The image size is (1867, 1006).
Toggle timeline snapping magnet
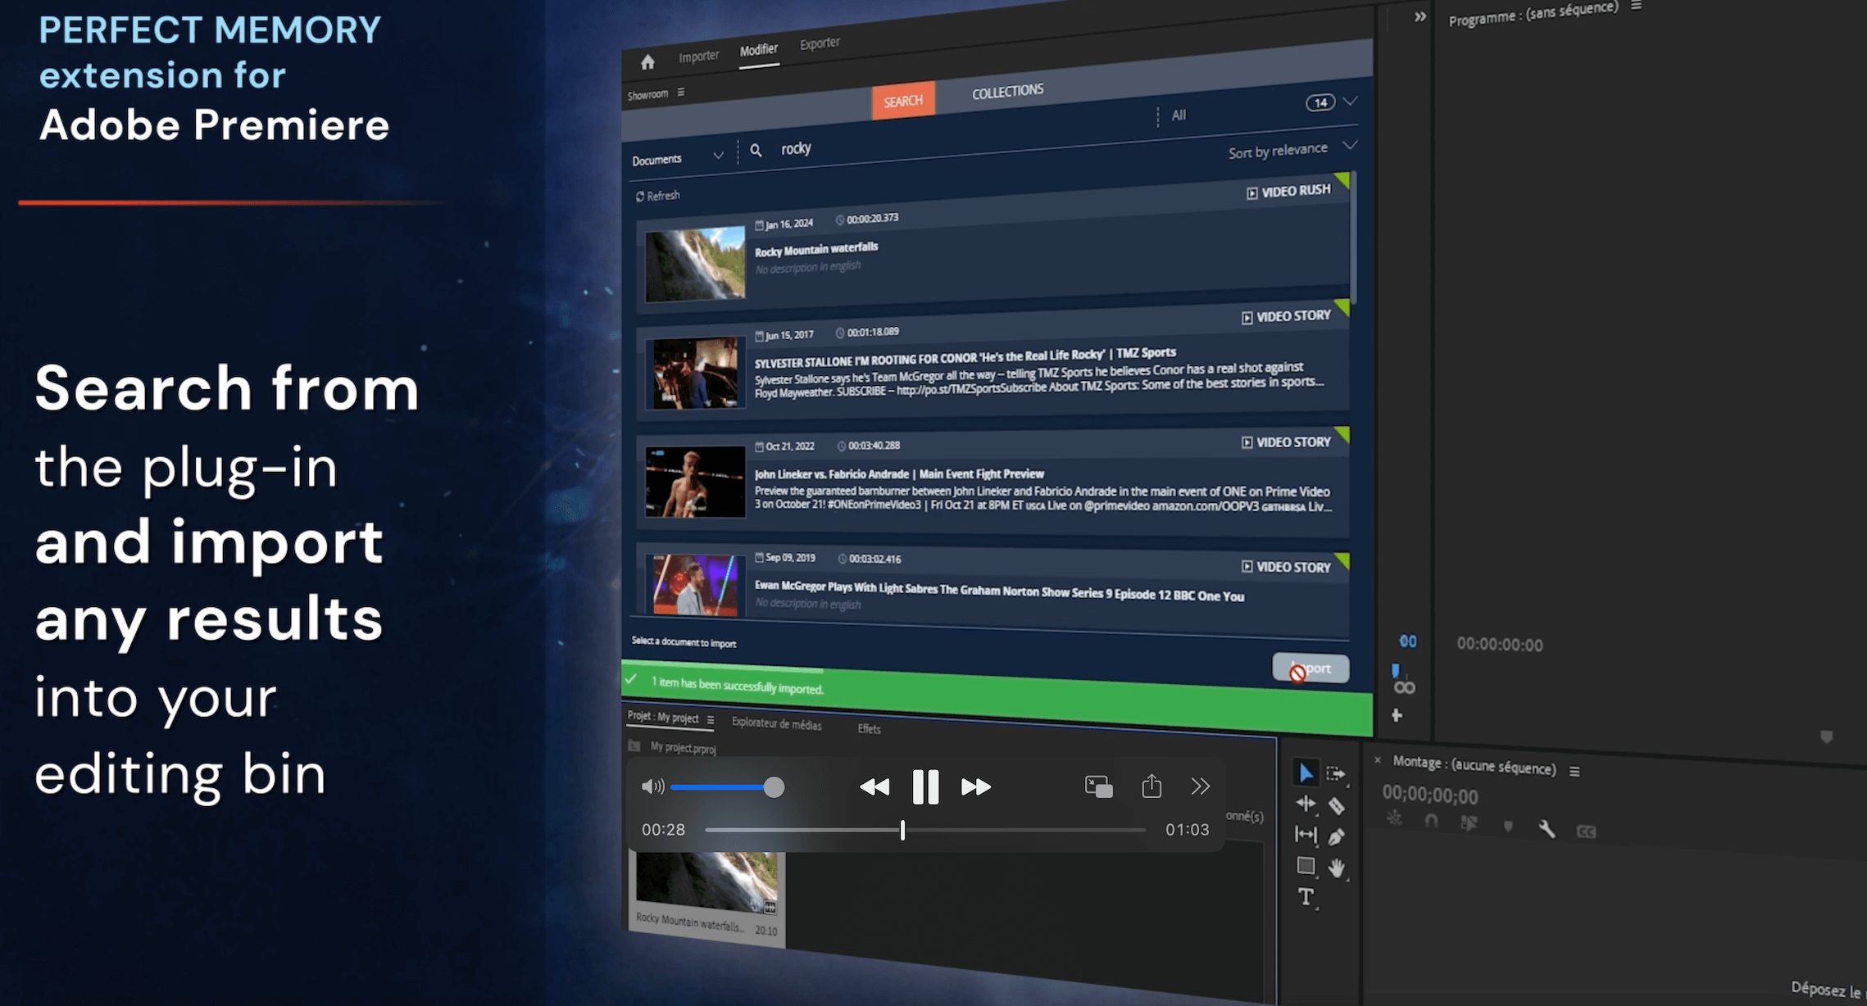click(x=1431, y=820)
